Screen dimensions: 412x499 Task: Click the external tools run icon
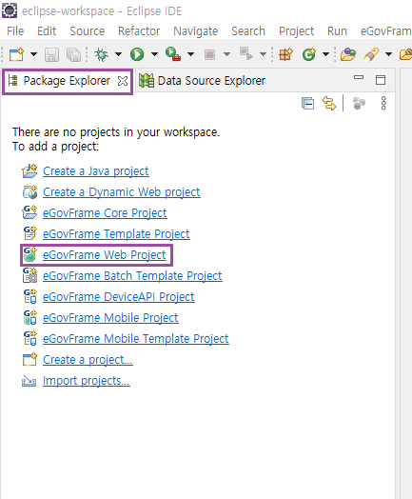click(x=246, y=53)
